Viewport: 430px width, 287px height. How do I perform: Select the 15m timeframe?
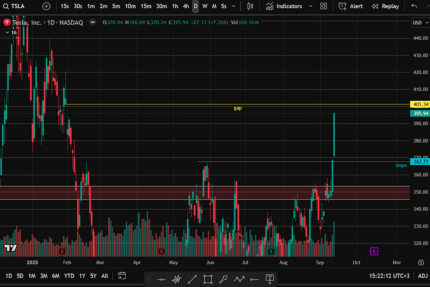pyautogui.click(x=145, y=6)
